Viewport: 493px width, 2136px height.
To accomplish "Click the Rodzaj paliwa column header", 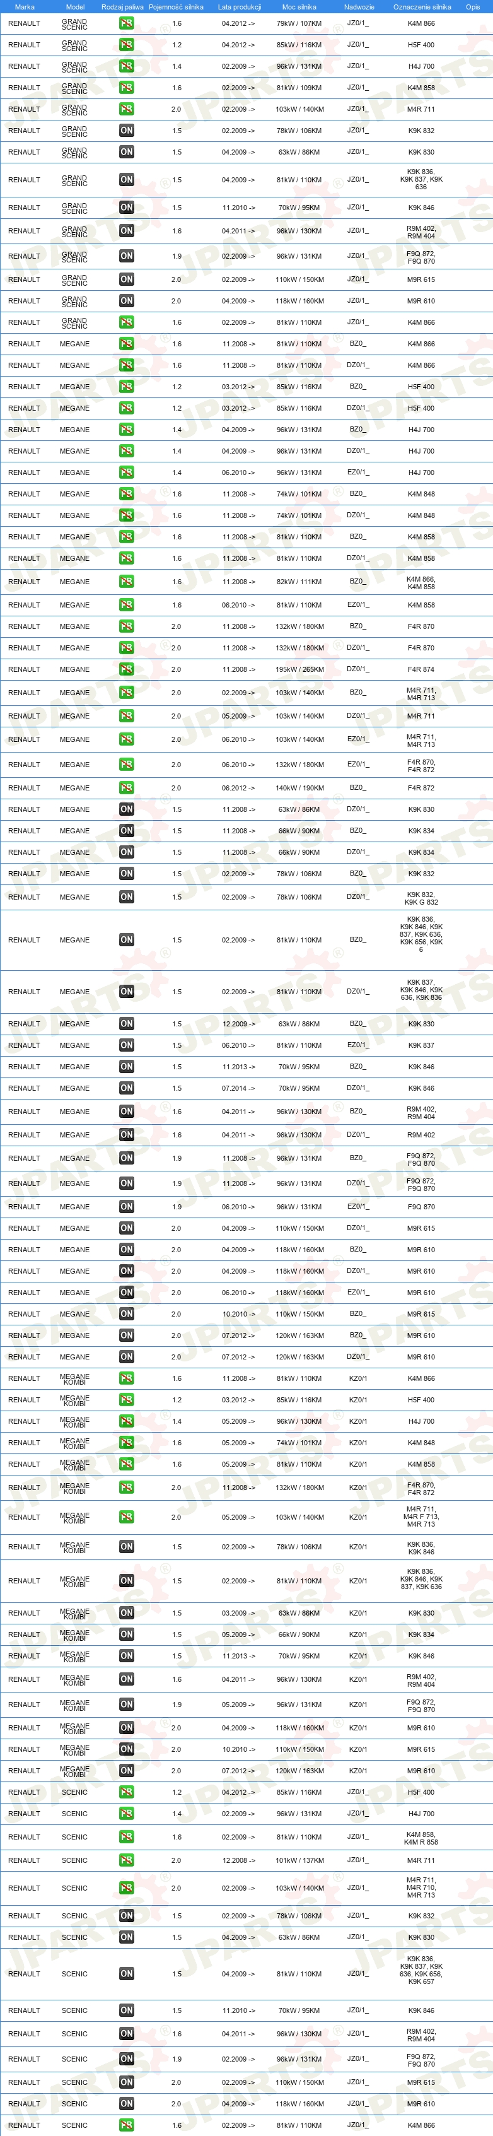I will pos(122,7).
